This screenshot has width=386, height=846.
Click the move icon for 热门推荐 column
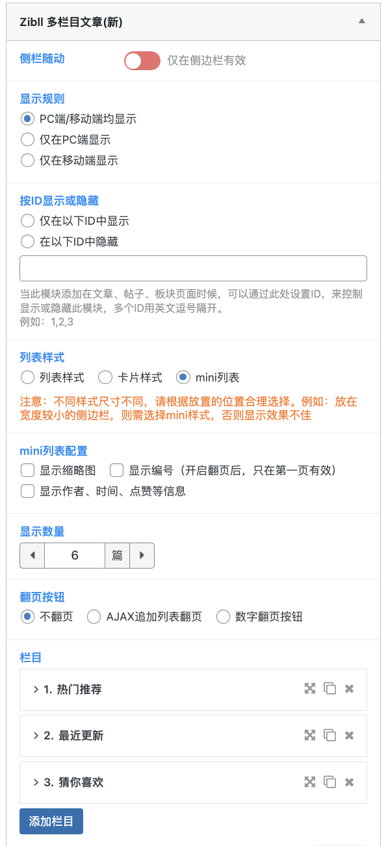[310, 689]
